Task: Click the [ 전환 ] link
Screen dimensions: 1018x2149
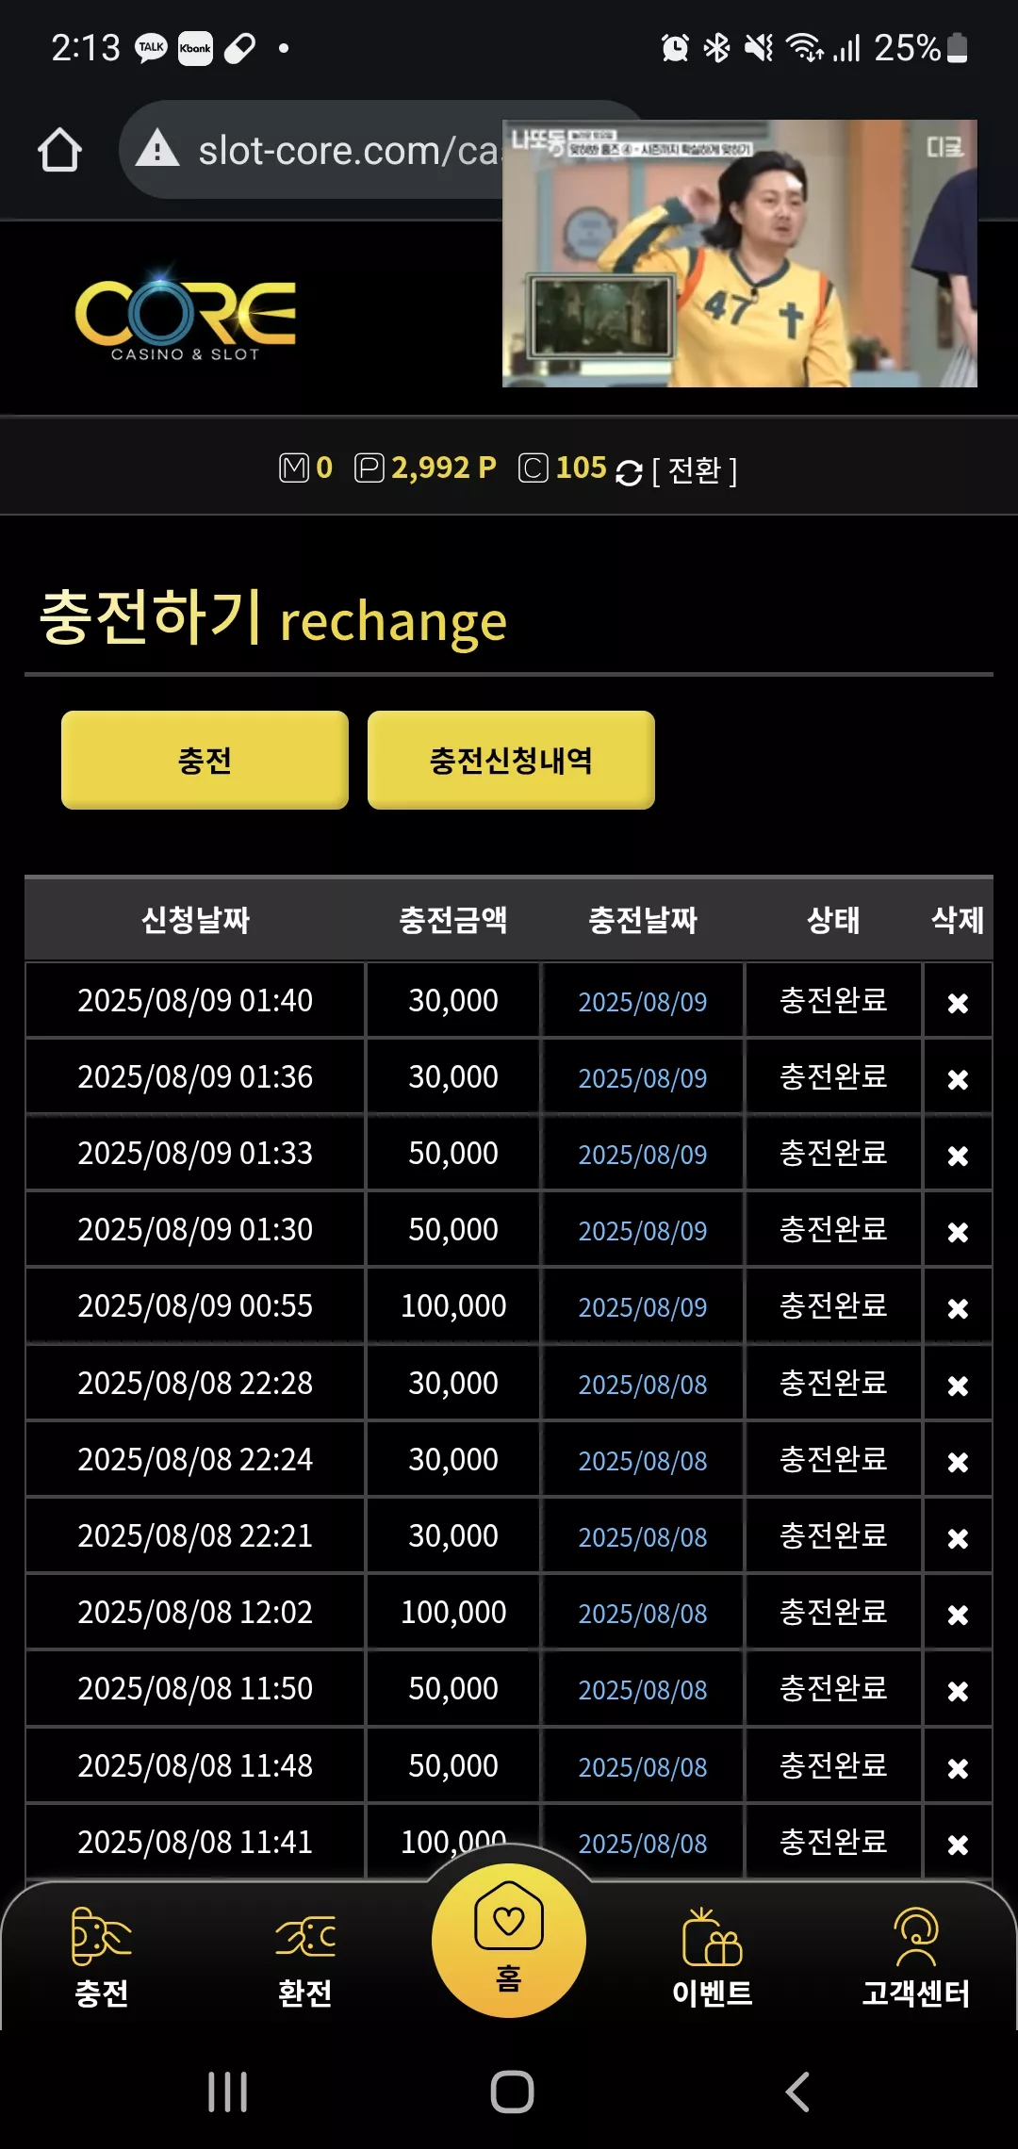Action: 695,469
